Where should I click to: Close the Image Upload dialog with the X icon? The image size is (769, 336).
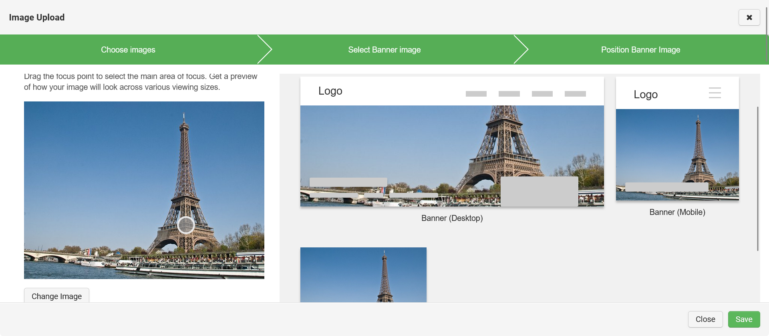click(x=749, y=18)
